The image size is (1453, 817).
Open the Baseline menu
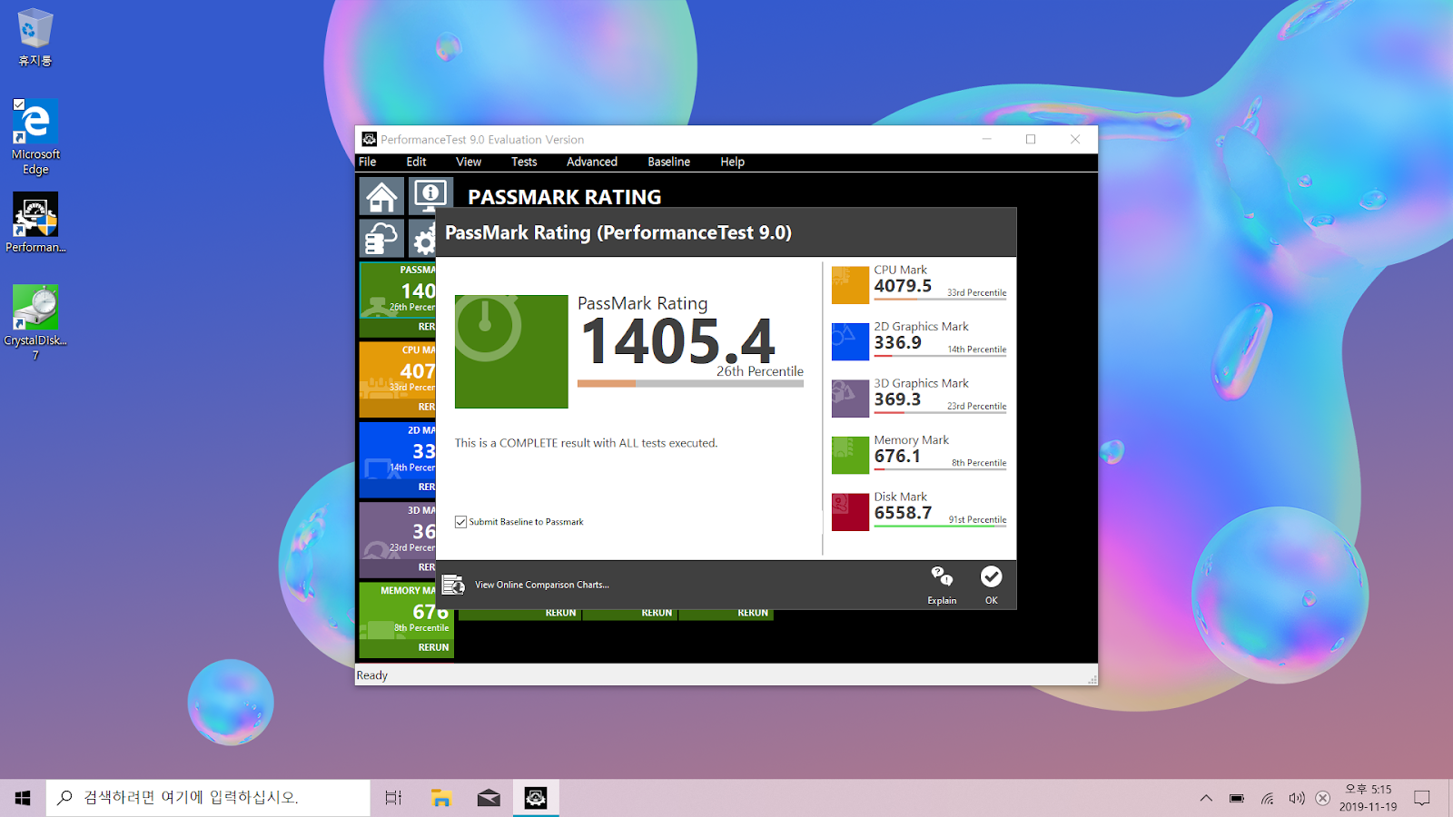pyautogui.click(x=669, y=162)
